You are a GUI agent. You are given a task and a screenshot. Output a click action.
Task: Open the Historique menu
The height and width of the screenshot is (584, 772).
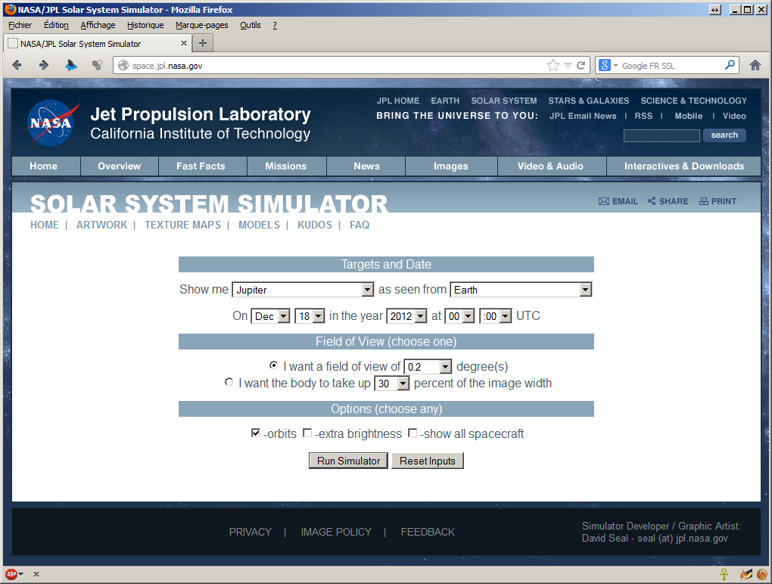(x=145, y=25)
